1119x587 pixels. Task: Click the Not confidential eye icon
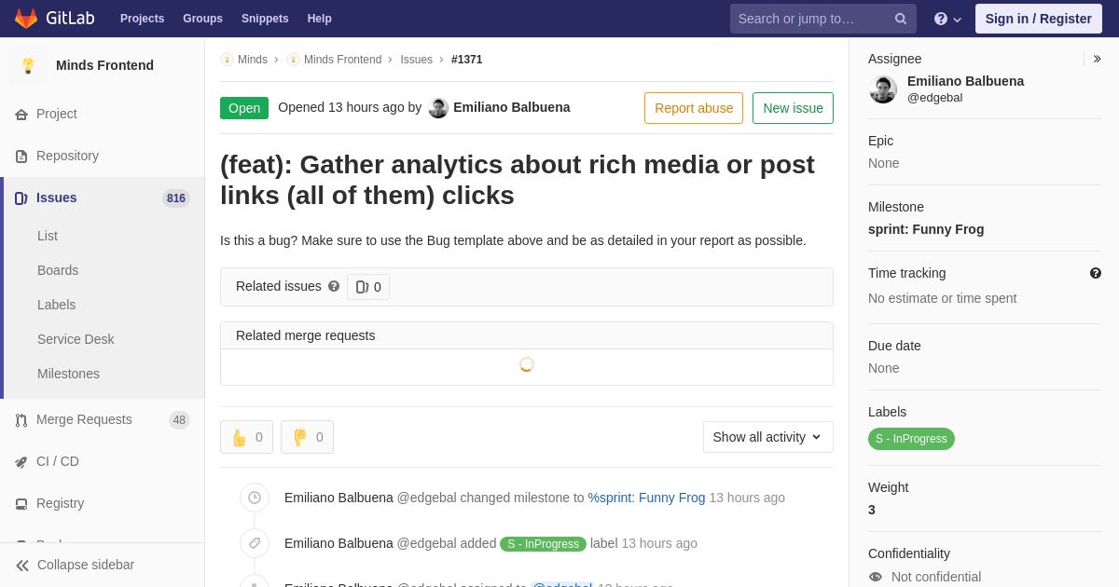coord(876,577)
